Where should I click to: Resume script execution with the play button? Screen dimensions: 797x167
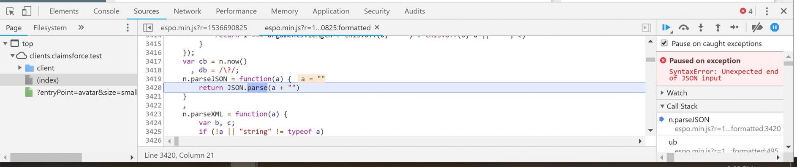[x=666, y=27]
